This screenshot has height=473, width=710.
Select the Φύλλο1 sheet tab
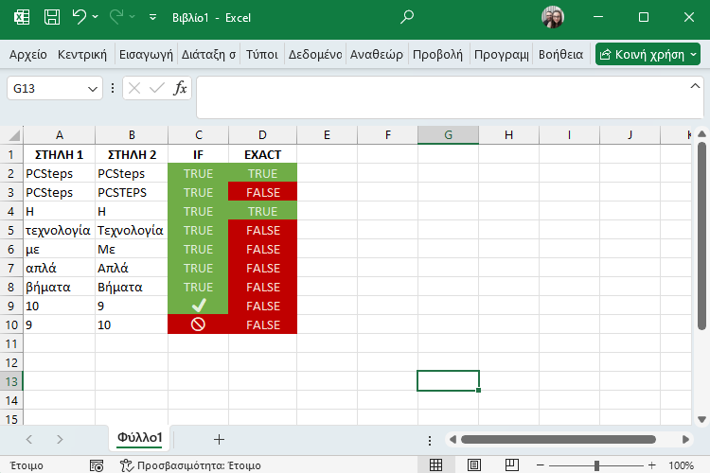(x=139, y=438)
